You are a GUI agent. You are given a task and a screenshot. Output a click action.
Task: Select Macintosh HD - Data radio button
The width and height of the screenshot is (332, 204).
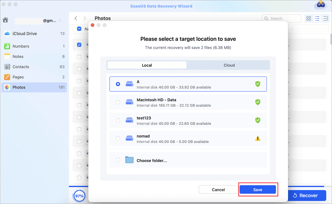118,102
